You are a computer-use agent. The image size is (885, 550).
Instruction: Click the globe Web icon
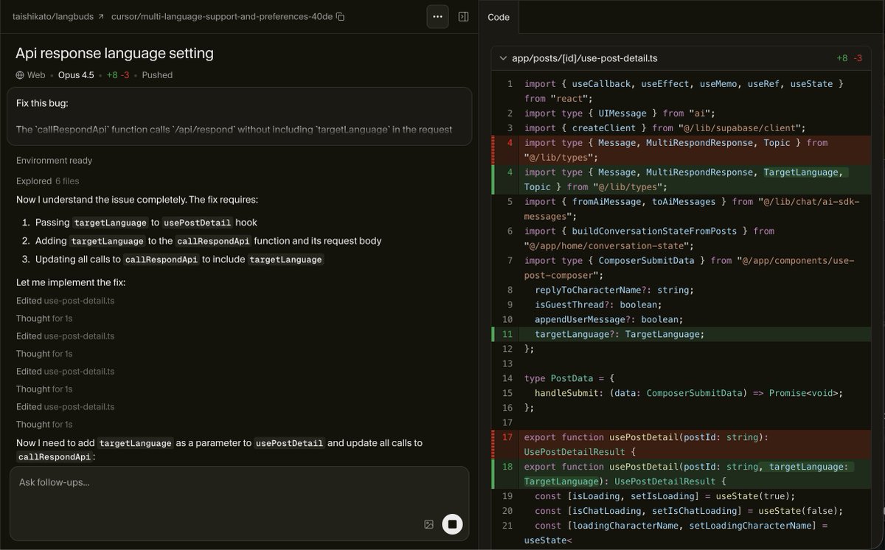[20, 75]
